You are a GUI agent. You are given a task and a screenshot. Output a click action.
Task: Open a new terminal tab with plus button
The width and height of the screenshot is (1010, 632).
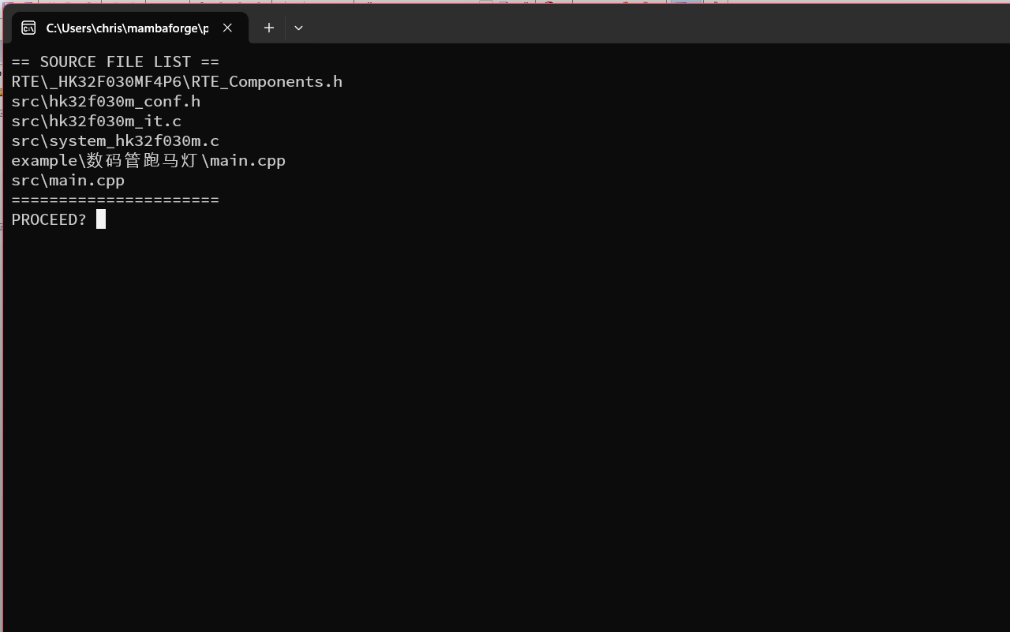269,28
